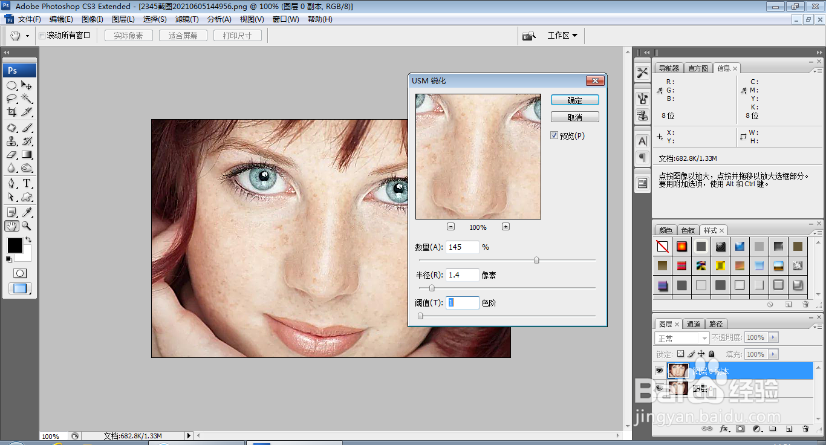Select the Pen tool
Viewport: 826px width, 445px height.
[11, 184]
